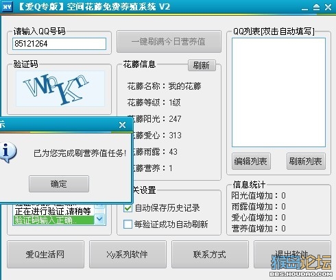Click 退出软件 to exit
Screen dimensions: 336x280
(x=292, y=254)
